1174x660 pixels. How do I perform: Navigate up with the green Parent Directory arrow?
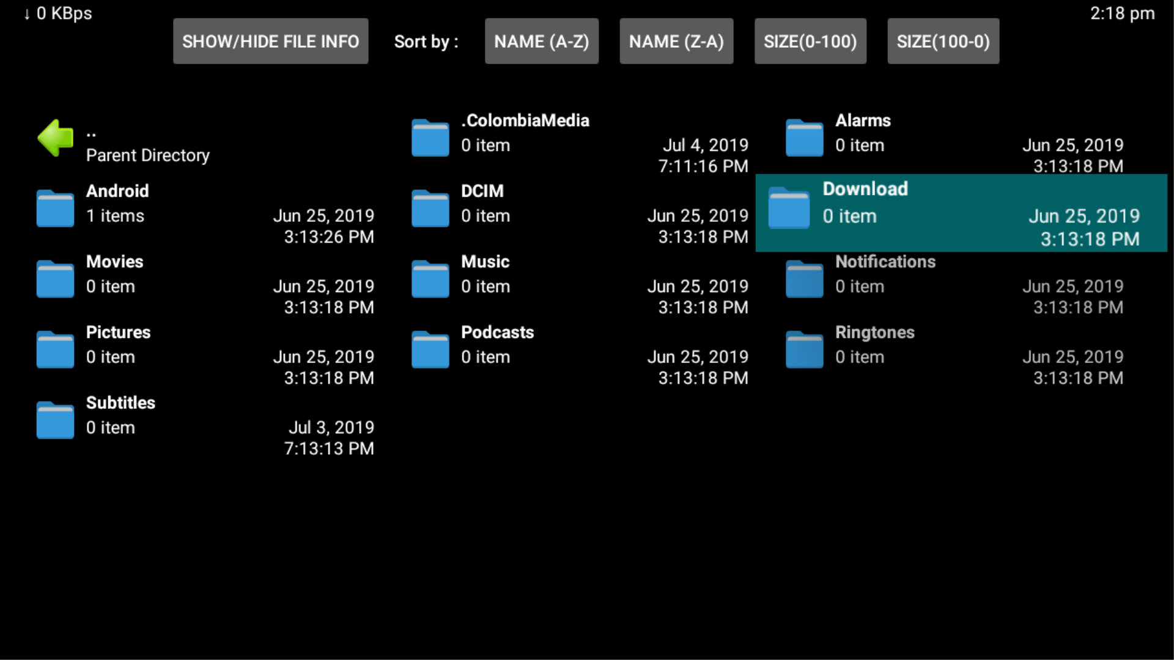point(55,137)
